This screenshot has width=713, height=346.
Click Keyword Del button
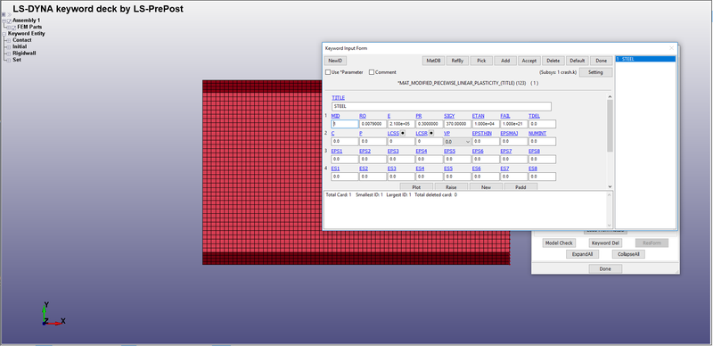(606, 243)
